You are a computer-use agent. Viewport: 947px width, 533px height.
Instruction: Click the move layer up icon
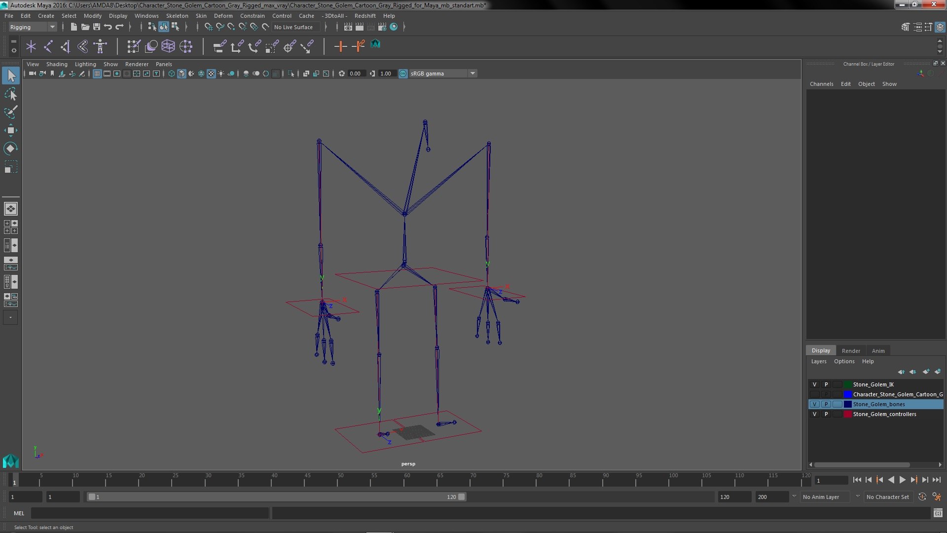click(902, 372)
